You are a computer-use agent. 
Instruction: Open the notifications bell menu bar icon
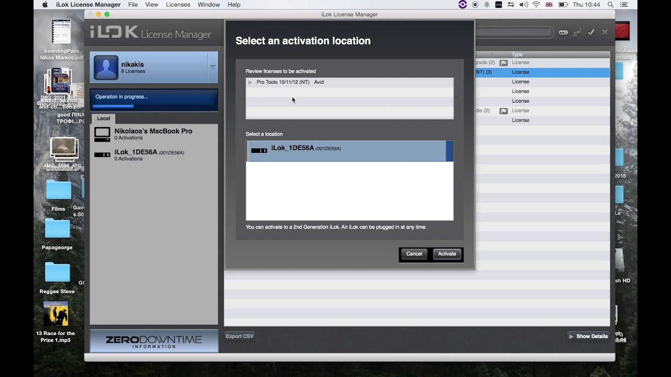(487, 5)
